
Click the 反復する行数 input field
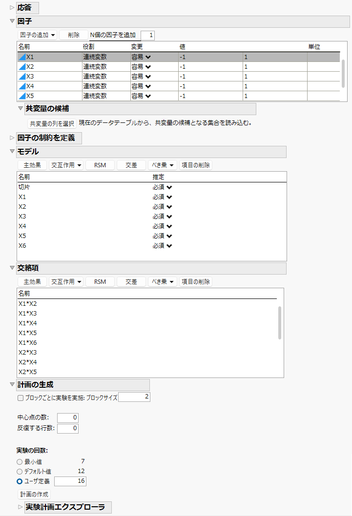[68, 429]
